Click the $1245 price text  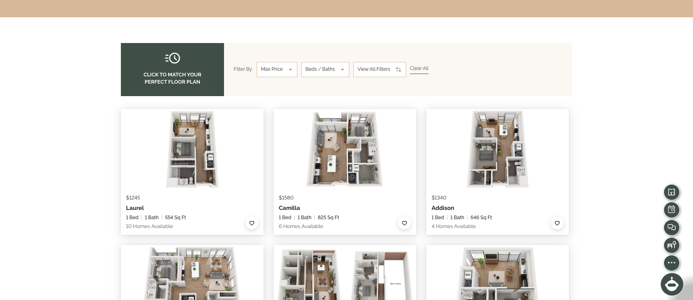[x=133, y=198]
